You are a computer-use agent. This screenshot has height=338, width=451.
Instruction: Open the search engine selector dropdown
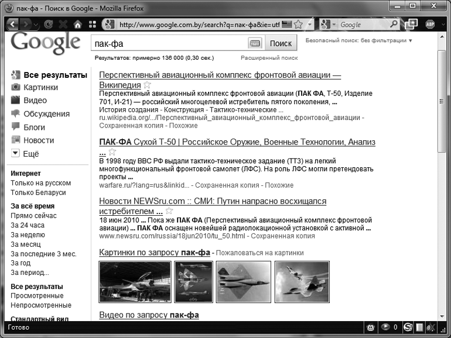coord(329,25)
